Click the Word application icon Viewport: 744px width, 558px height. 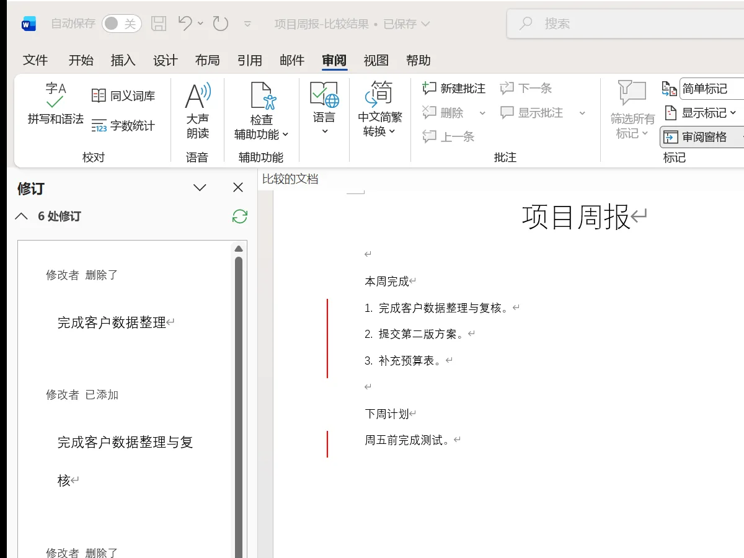tap(29, 24)
